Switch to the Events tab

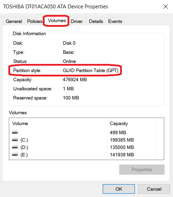pos(115,21)
